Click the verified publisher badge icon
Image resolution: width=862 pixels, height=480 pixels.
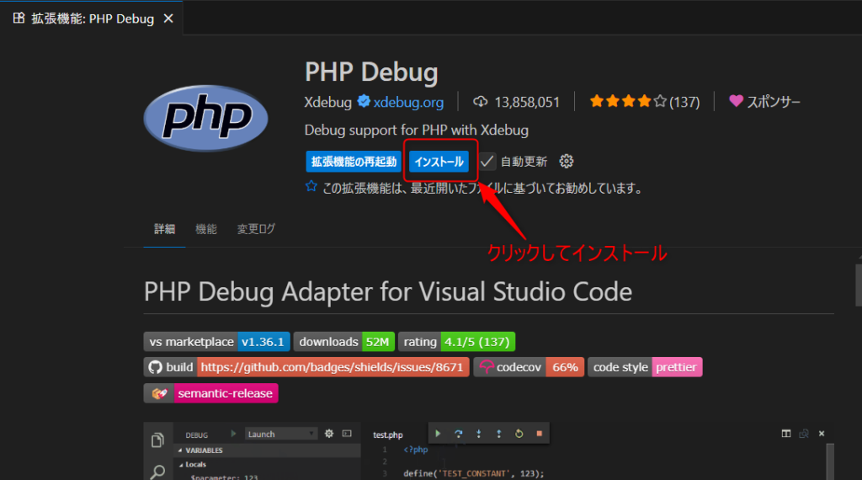364,101
